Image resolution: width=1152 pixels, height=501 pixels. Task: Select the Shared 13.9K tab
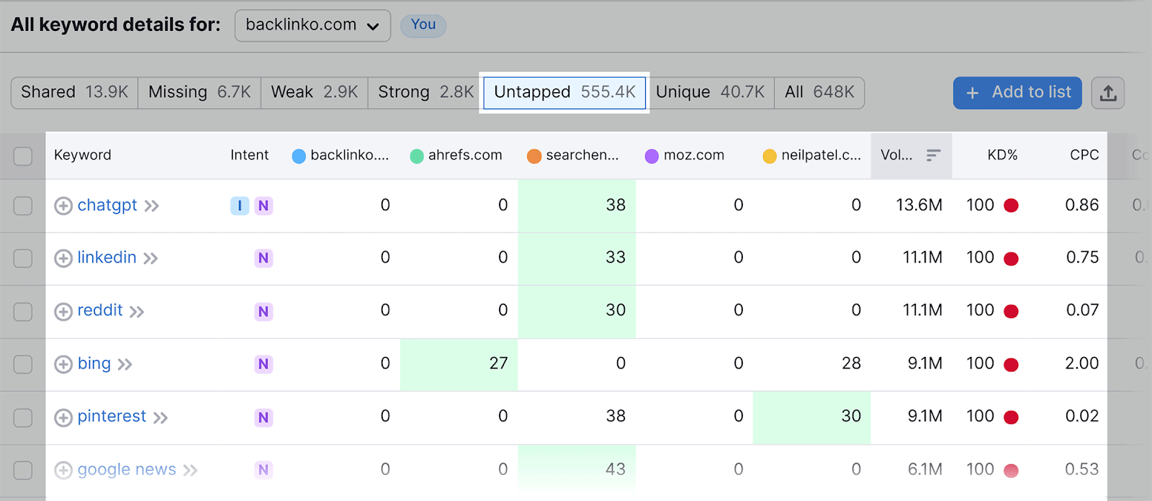tap(75, 93)
